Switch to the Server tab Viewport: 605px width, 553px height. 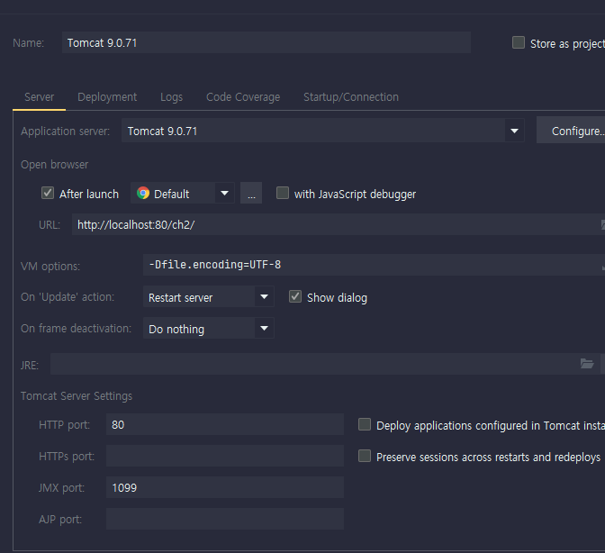click(x=40, y=97)
